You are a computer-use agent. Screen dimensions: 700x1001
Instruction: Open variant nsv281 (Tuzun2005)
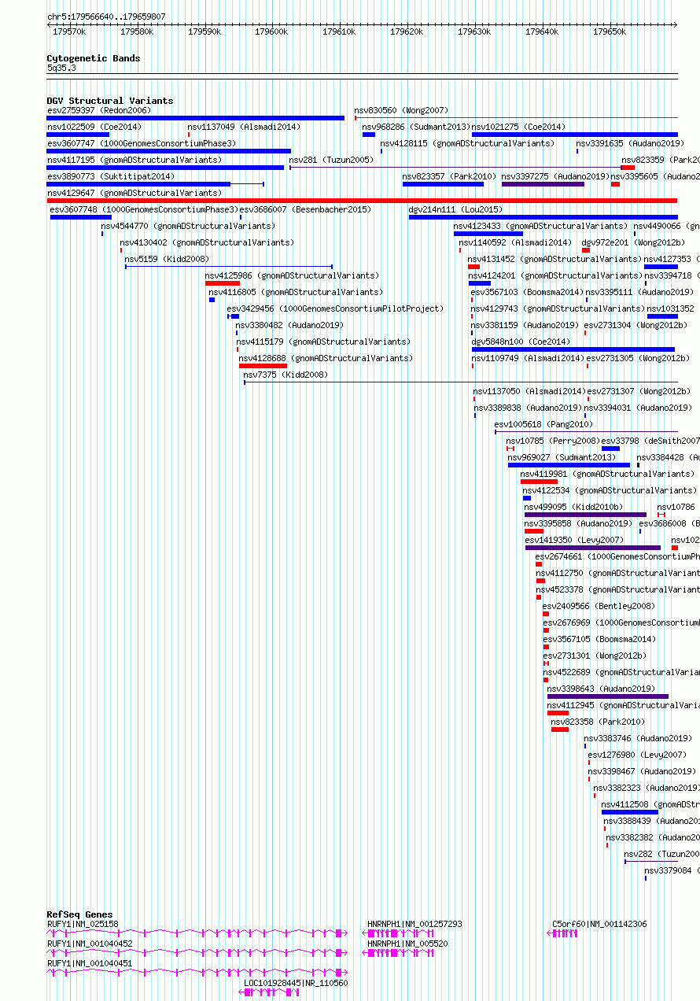click(331, 160)
